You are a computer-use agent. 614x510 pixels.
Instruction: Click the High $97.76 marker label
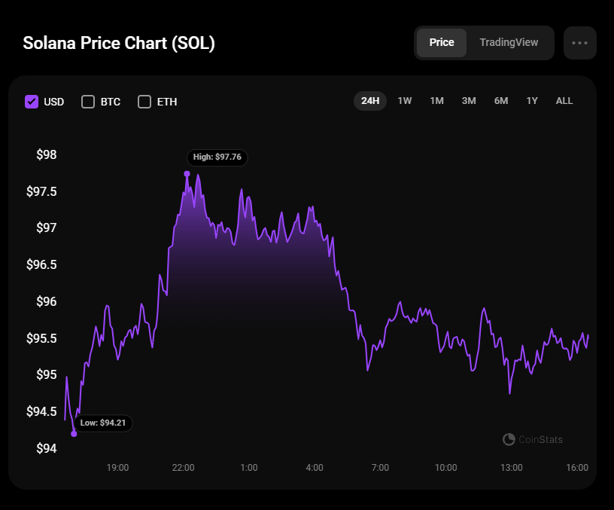pos(217,157)
